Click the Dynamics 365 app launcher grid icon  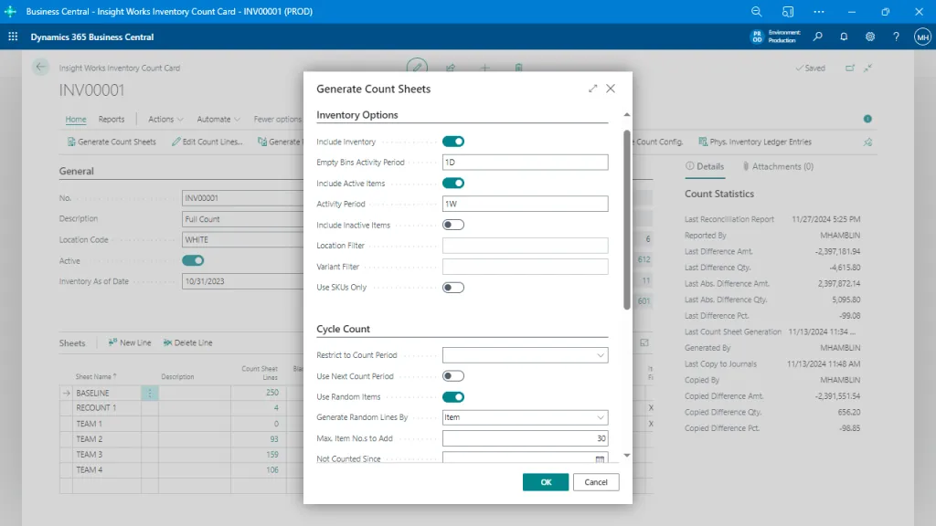(x=12, y=37)
